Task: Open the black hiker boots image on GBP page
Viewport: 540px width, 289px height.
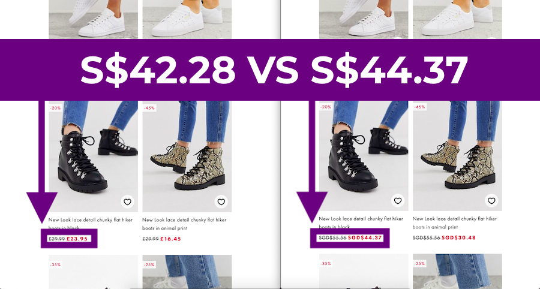Action: 93,156
